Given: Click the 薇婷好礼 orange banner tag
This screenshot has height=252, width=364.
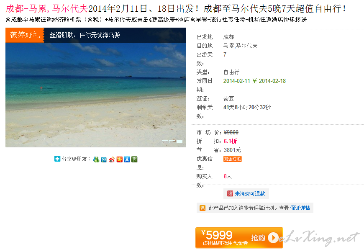Looking at the screenshot, I should coord(25,35).
